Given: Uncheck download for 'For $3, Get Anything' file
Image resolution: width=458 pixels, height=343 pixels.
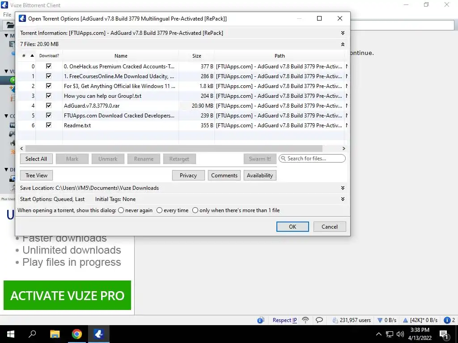Looking at the screenshot, I should [49, 86].
